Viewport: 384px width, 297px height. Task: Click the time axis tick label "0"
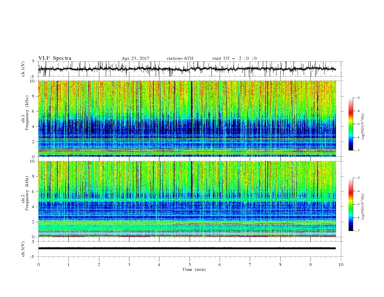[x=38, y=264]
